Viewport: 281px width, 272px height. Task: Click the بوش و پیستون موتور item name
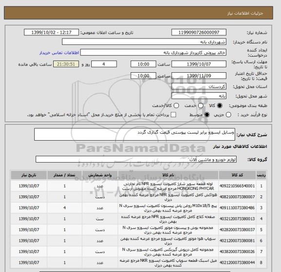(x=168, y=230)
